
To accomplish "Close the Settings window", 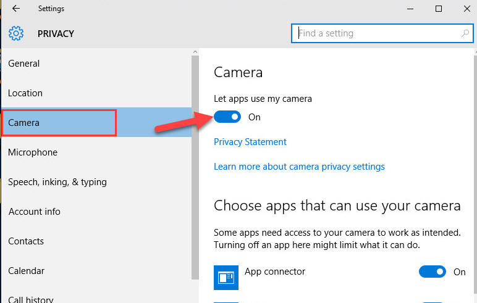I will click(467, 9).
